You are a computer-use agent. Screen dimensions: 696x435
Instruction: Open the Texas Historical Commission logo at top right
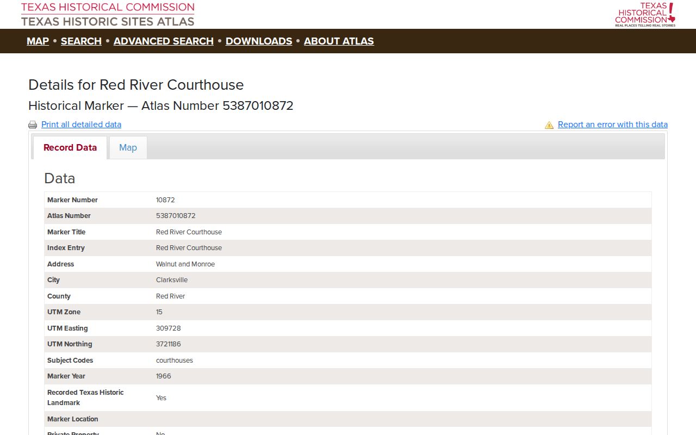tap(645, 14)
